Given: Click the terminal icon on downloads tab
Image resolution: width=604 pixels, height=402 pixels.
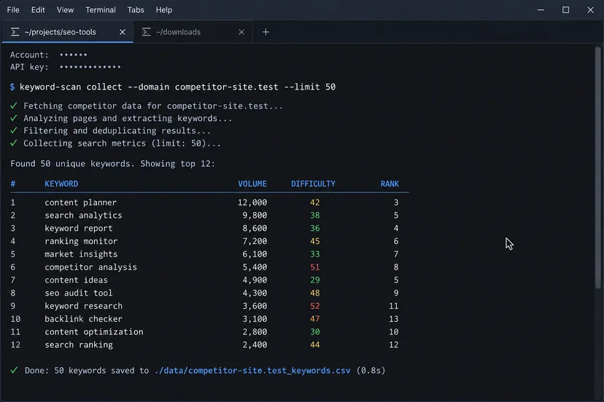Looking at the screenshot, I should pyautogui.click(x=147, y=32).
